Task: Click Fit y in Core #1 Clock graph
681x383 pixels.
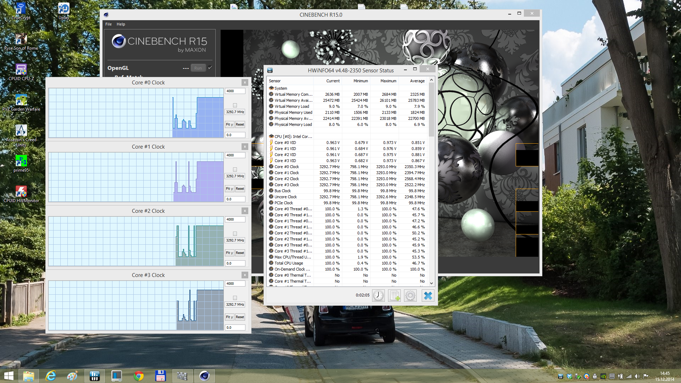Action: pos(229,189)
